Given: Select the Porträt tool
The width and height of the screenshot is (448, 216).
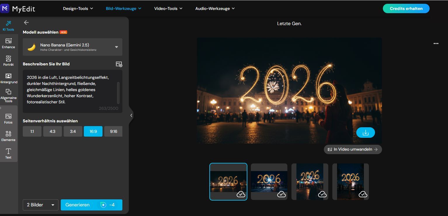Looking at the screenshot, I should click(x=8, y=60).
